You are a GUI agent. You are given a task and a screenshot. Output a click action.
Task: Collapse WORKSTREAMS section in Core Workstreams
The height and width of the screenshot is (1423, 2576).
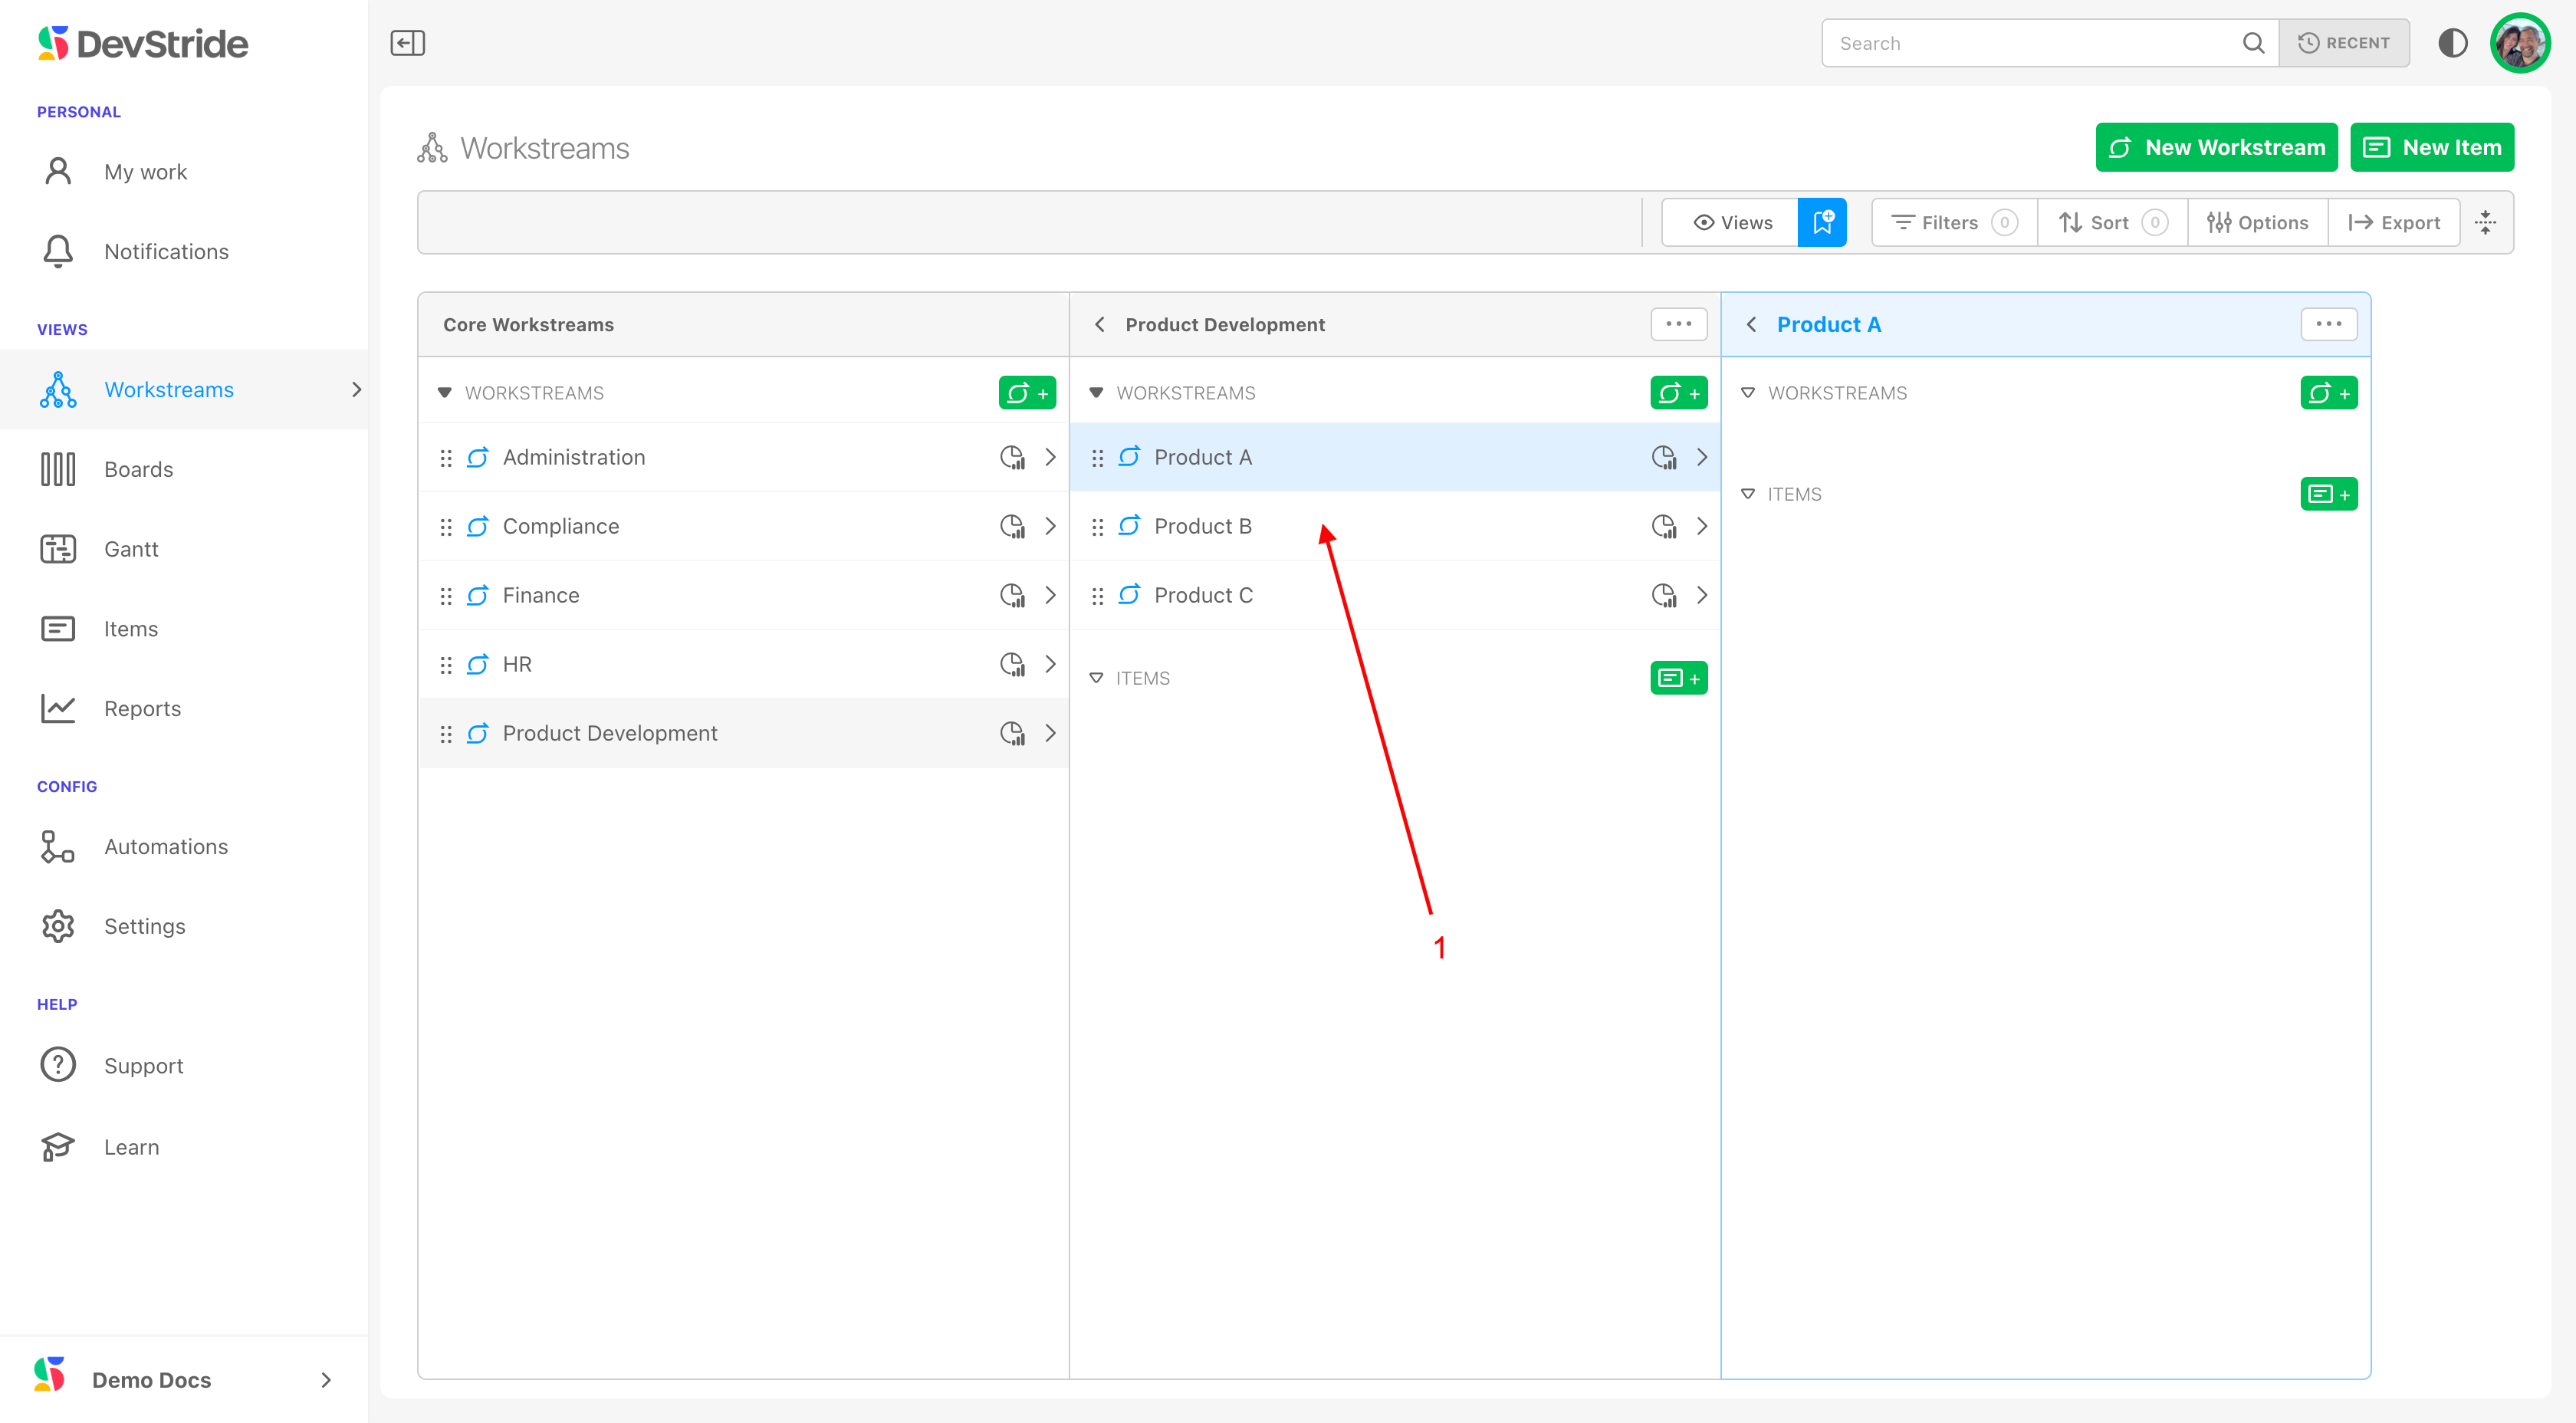click(445, 393)
